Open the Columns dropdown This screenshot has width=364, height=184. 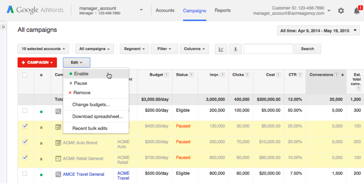click(x=194, y=49)
